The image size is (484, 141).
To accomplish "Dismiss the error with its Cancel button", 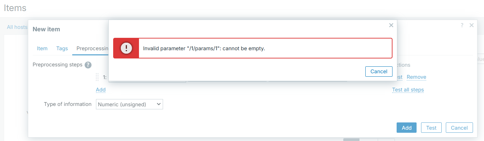I will coord(379,72).
